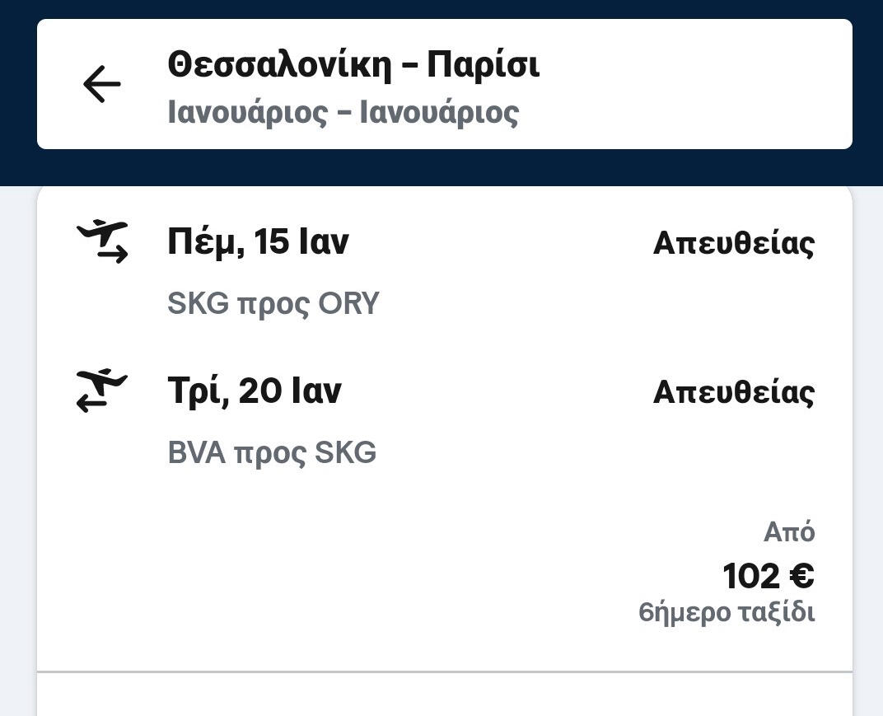Tap the Ιανουάριος – Ιανουάριος date range
This screenshot has width=883, height=716.
pos(343,113)
